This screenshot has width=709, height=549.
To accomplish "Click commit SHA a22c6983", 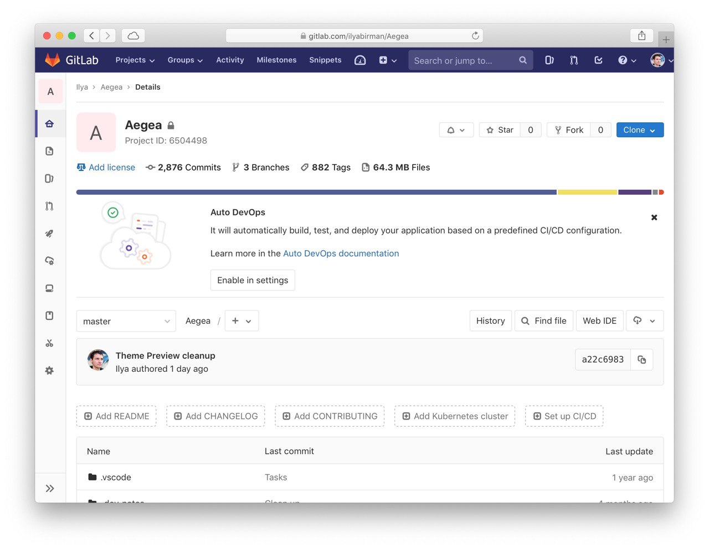I will tap(603, 360).
